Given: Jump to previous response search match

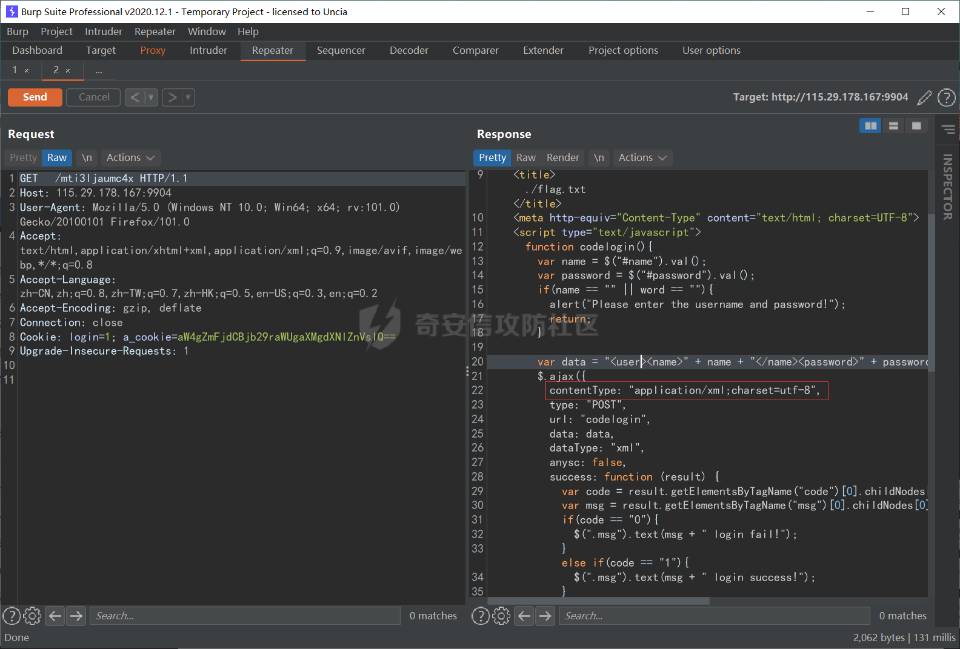Looking at the screenshot, I should pos(524,616).
